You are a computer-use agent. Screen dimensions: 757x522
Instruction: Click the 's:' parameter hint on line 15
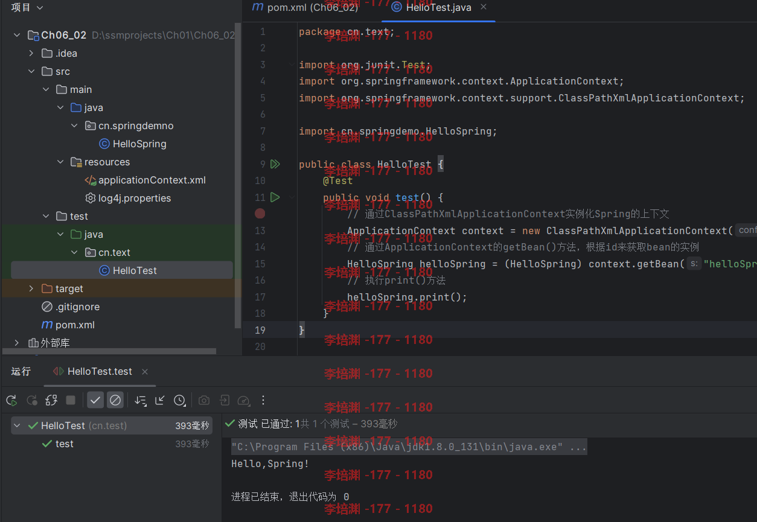[x=694, y=264]
